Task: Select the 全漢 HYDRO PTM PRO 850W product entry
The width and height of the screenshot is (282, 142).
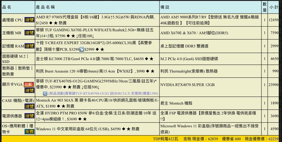Action: coord(96,116)
